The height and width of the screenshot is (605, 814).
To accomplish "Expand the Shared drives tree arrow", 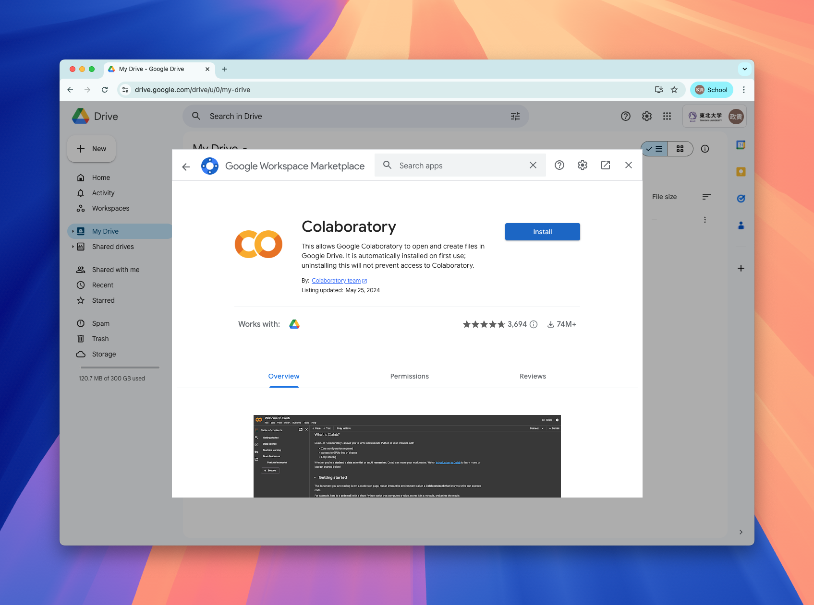I will tap(73, 247).
